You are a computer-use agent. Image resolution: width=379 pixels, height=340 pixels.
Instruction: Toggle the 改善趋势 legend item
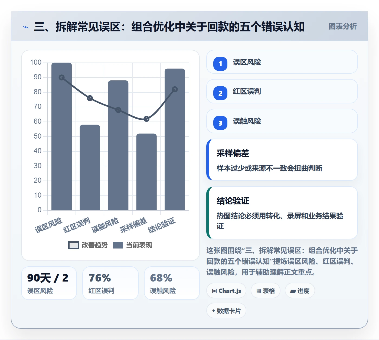pyautogui.click(x=88, y=245)
